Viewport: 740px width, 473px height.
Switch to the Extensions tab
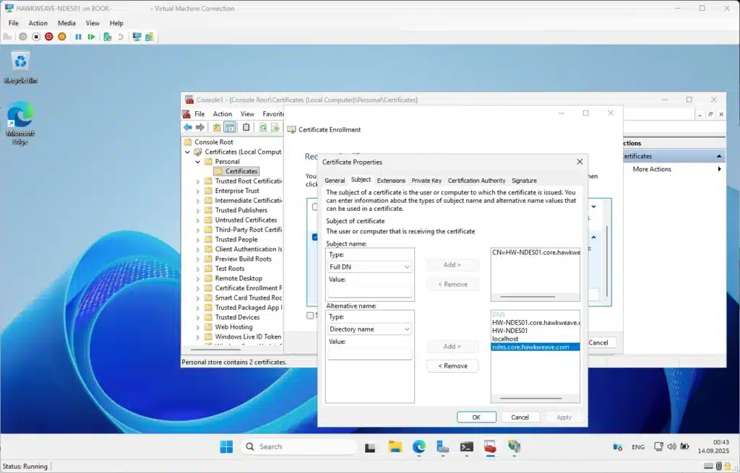pyautogui.click(x=391, y=181)
